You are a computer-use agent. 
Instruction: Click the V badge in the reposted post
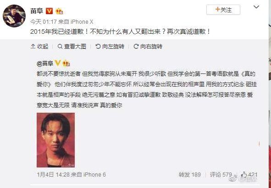pos(57,63)
